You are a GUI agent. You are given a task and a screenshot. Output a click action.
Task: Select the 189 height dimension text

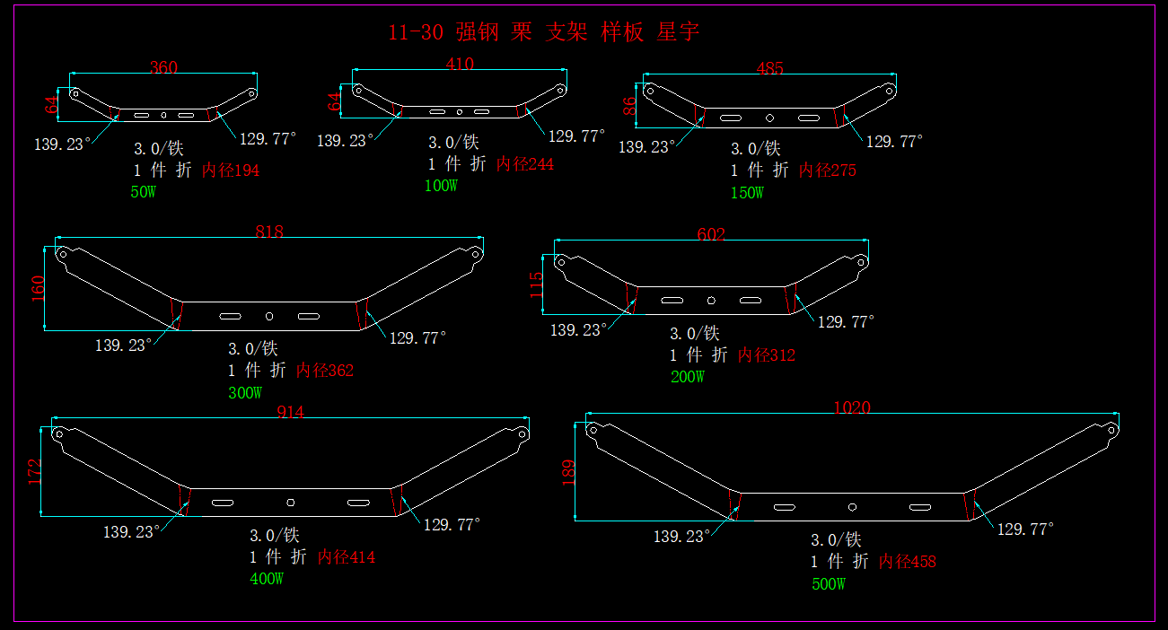click(568, 471)
